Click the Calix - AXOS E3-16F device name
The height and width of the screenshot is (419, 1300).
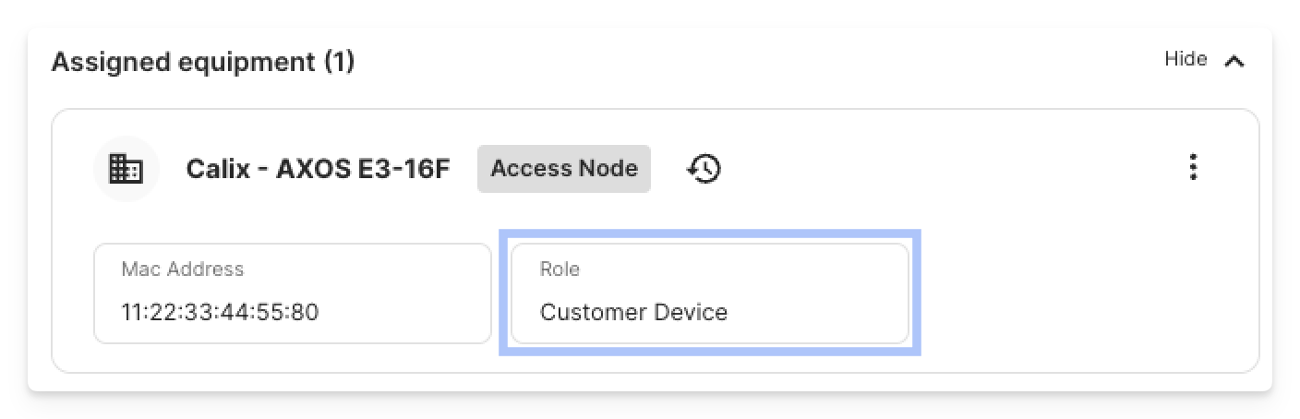[x=318, y=169]
